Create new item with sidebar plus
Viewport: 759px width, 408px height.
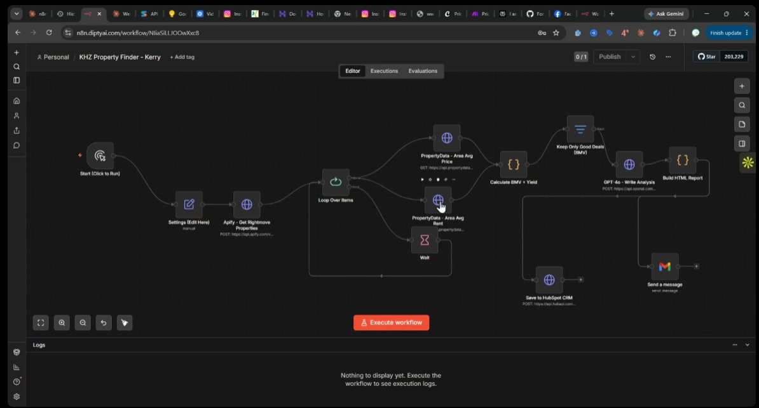pos(17,52)
